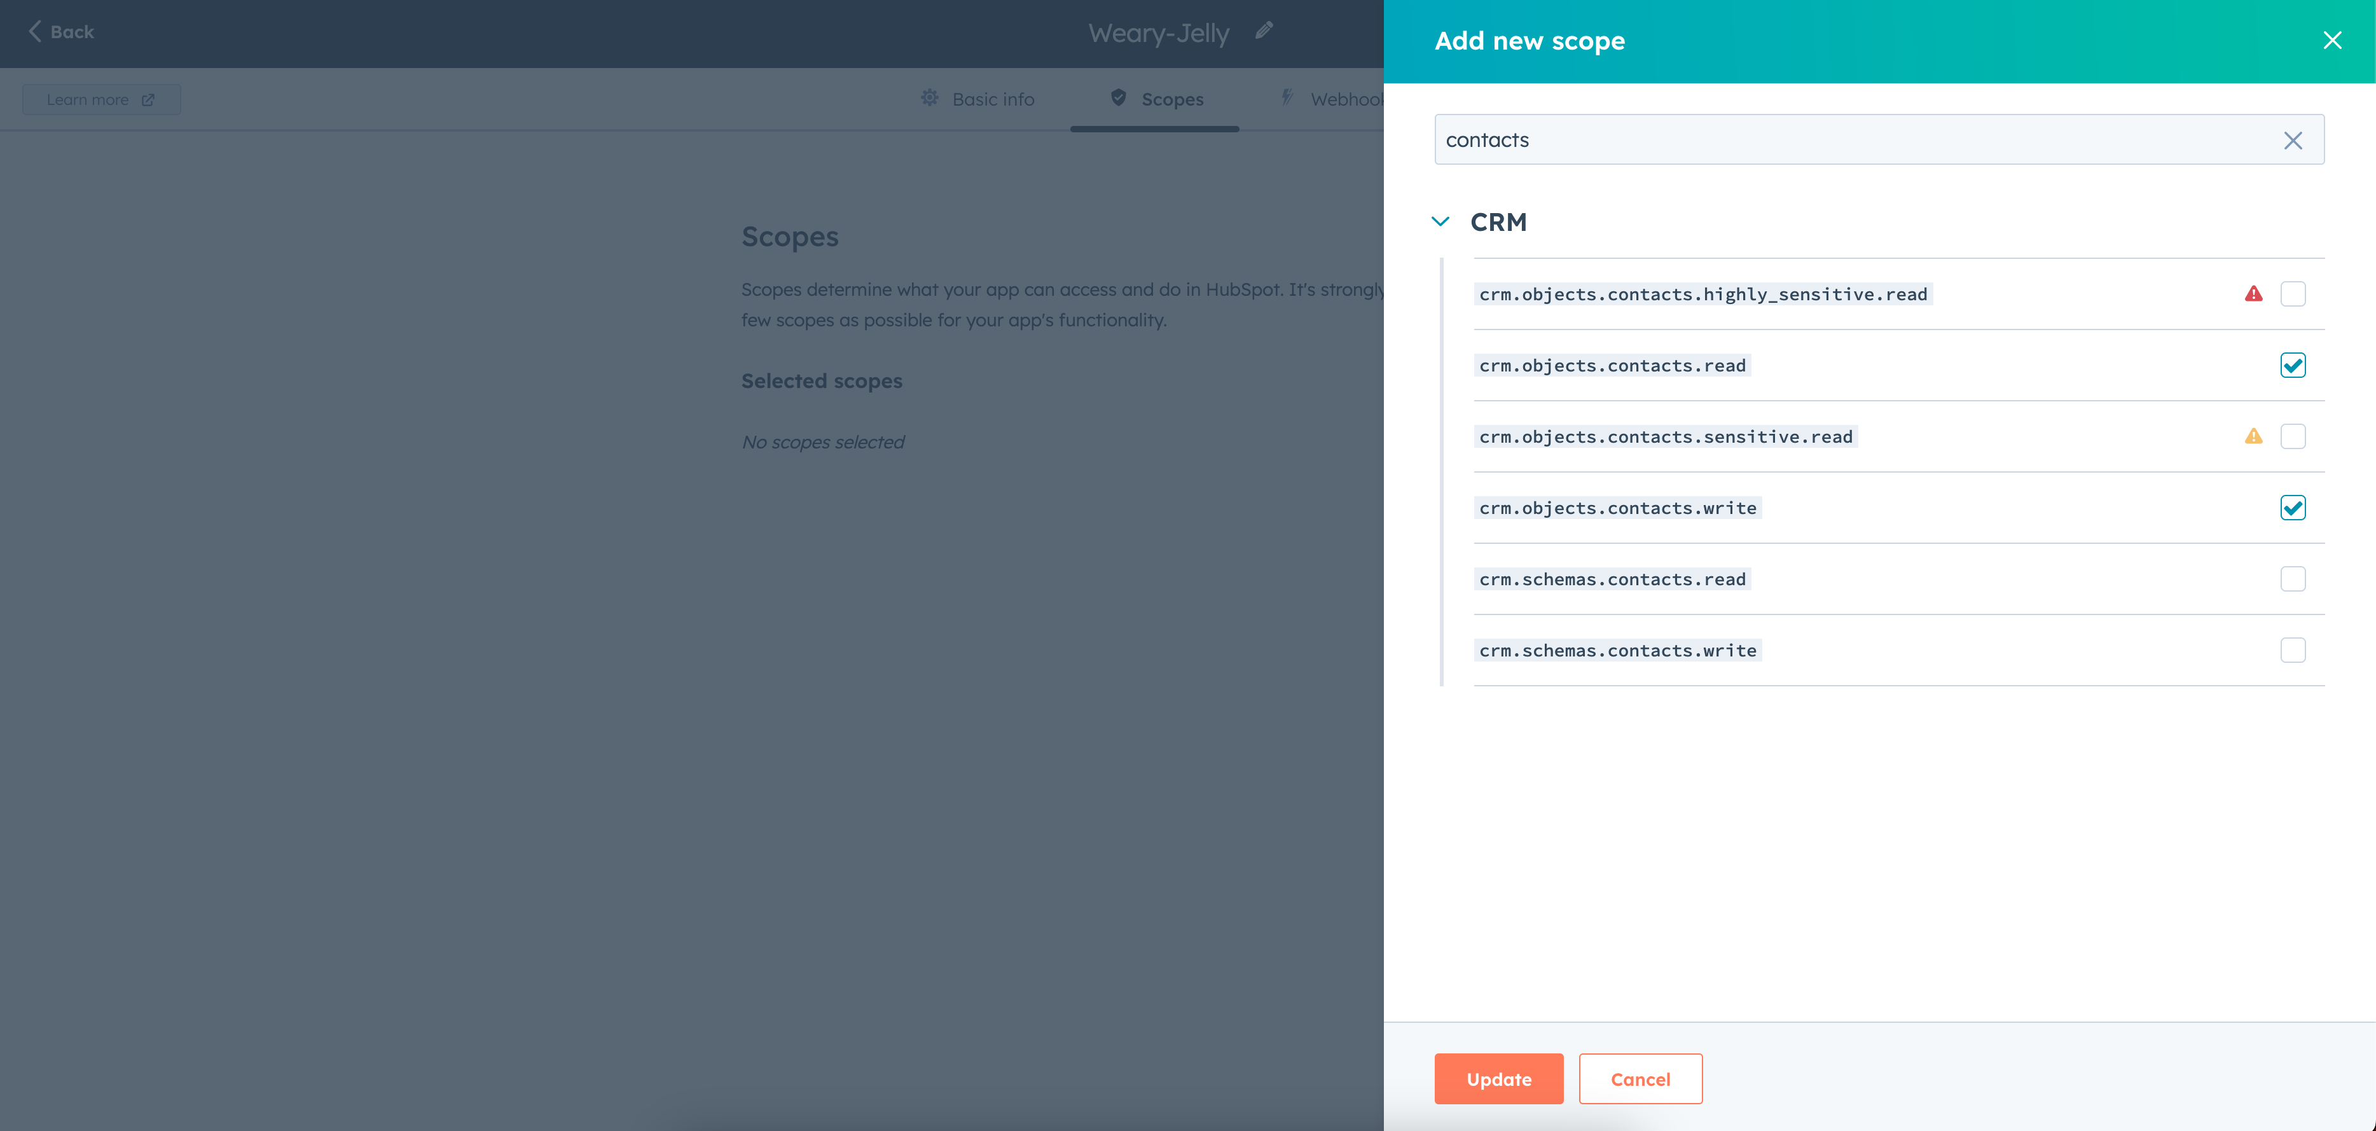
Task: Check crm.schemas.contacts.read scope
Action: click(2293, 579)
